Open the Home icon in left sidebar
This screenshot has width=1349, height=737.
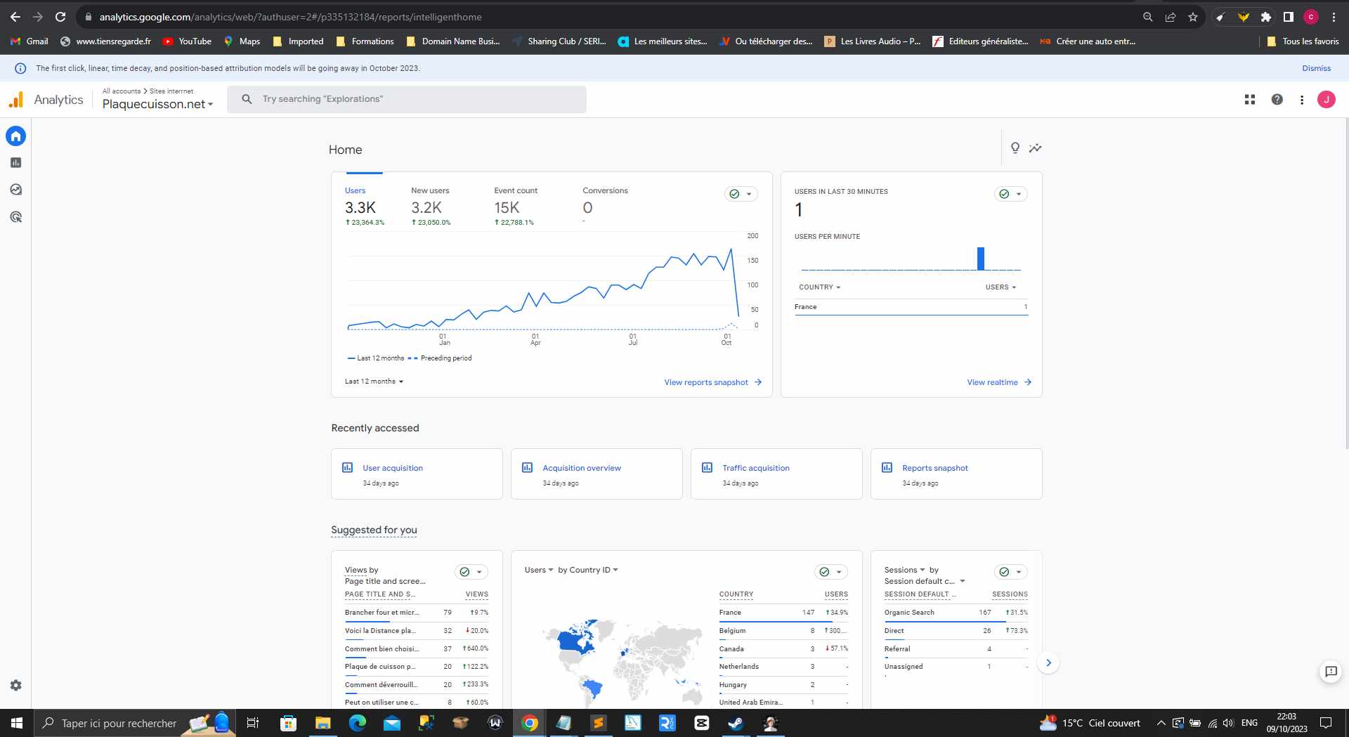coord(15,136)
